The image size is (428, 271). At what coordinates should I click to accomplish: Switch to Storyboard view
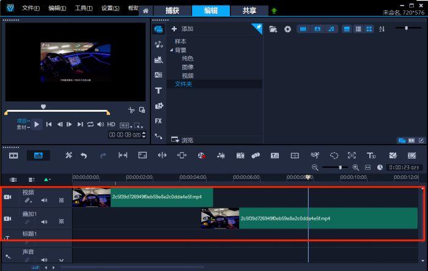click(13, 156)
